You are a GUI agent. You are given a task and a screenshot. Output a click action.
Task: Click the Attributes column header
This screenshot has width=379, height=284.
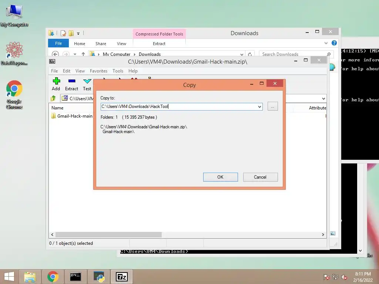tap(317, 108)
